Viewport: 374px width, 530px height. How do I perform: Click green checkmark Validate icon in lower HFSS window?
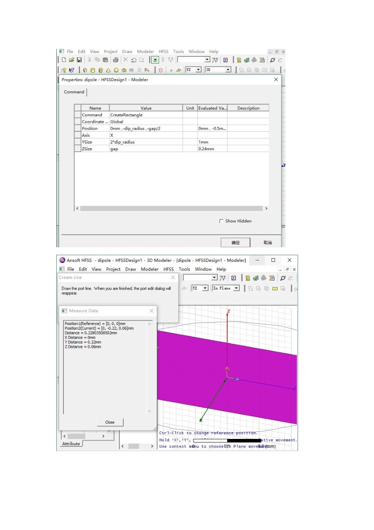[256, 278]
